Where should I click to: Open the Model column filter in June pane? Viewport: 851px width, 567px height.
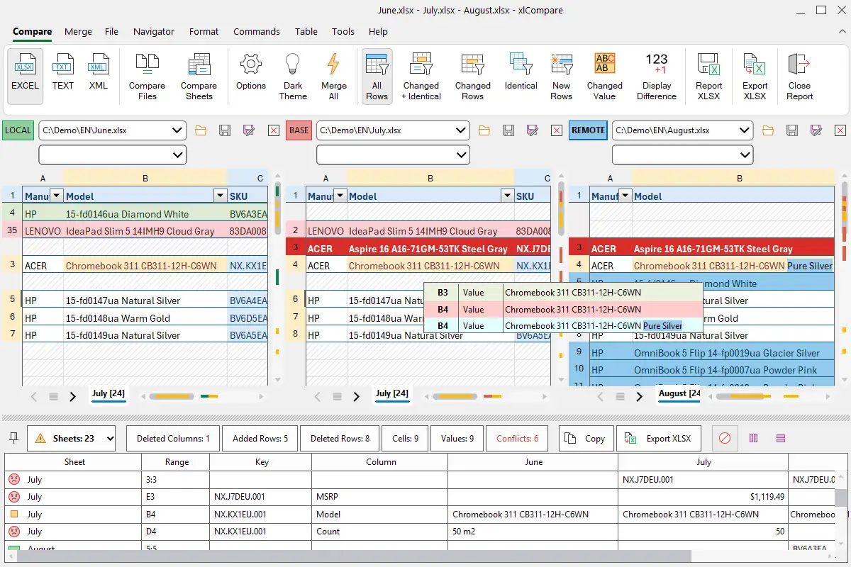219,196
